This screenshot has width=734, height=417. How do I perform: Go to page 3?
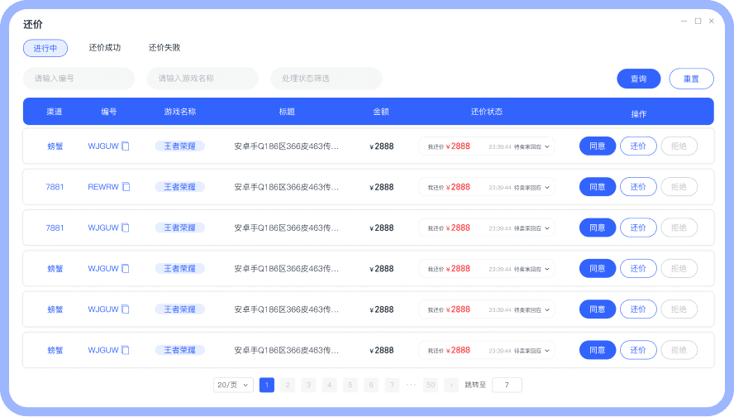click(x=308, y=385)
